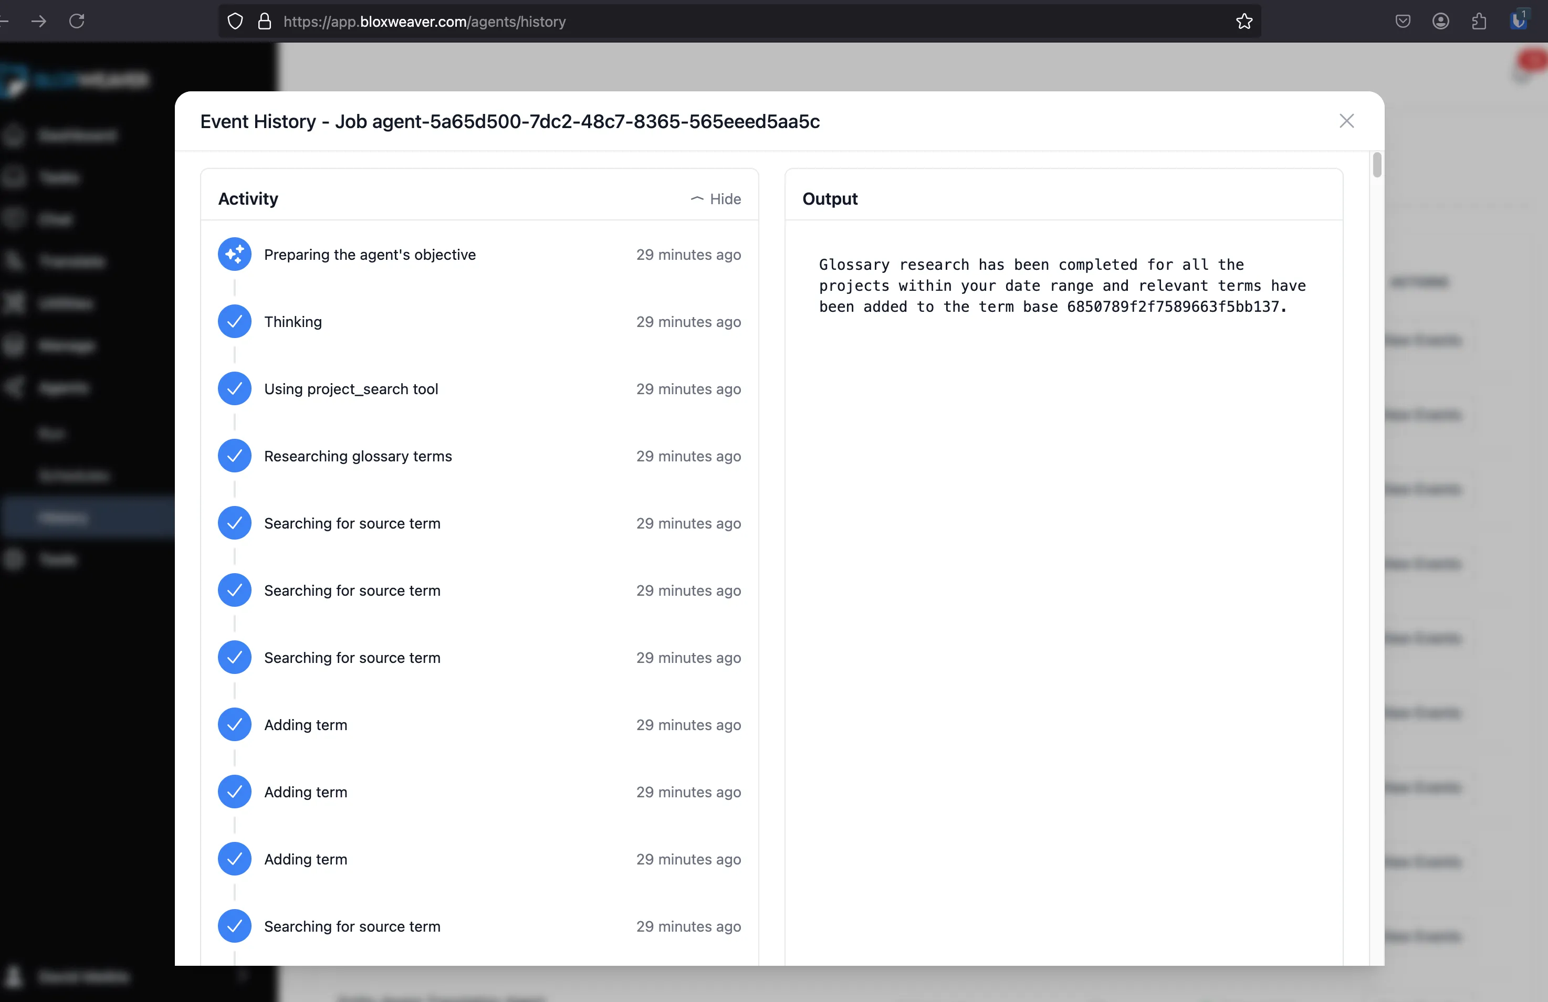Open the Run entry under Agents
This screenshot has height=1002, width=1548.
click(52, 434)
